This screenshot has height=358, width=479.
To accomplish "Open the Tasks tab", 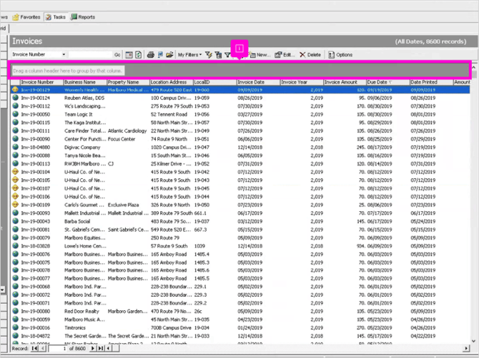I will coord(56,17).
